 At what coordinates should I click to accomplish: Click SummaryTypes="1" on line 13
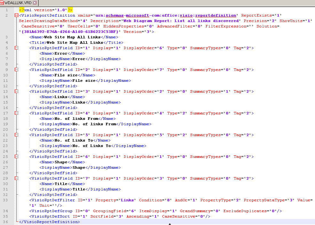click(x=210, y=91)
